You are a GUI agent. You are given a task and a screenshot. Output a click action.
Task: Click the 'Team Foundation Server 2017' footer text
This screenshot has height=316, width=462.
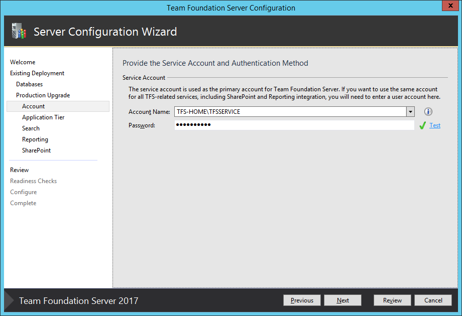pos(79,300)
